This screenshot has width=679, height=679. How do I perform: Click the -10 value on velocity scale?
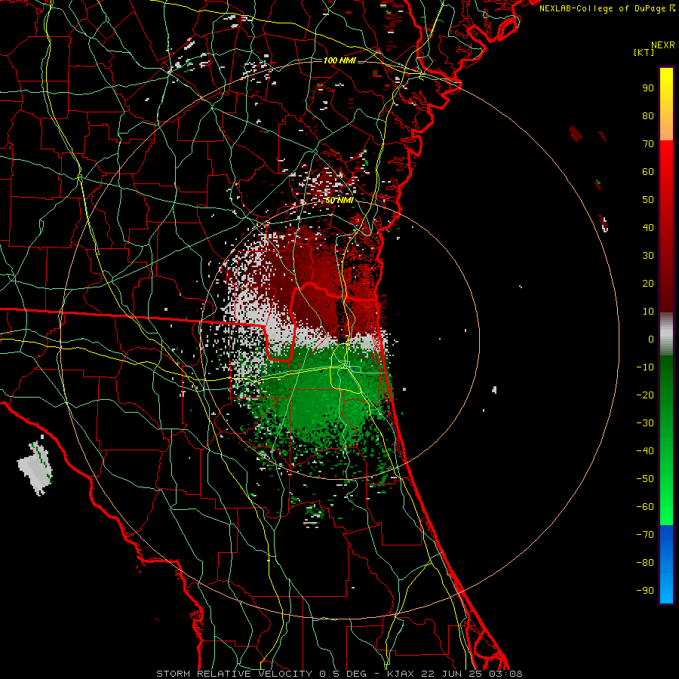(645, 367)
